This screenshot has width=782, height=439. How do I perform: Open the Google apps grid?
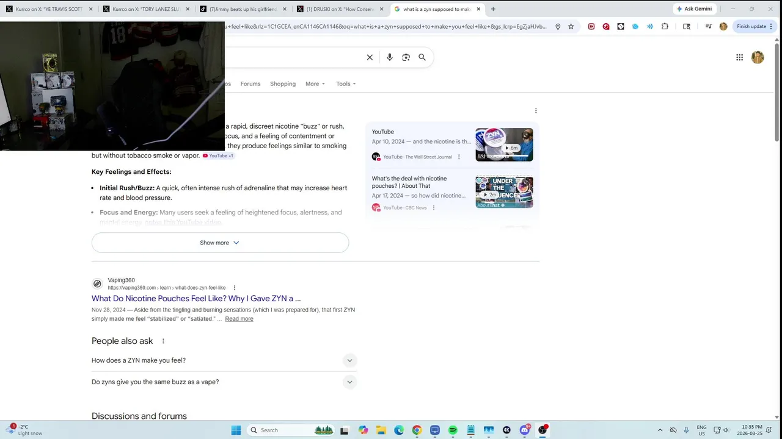739,57
